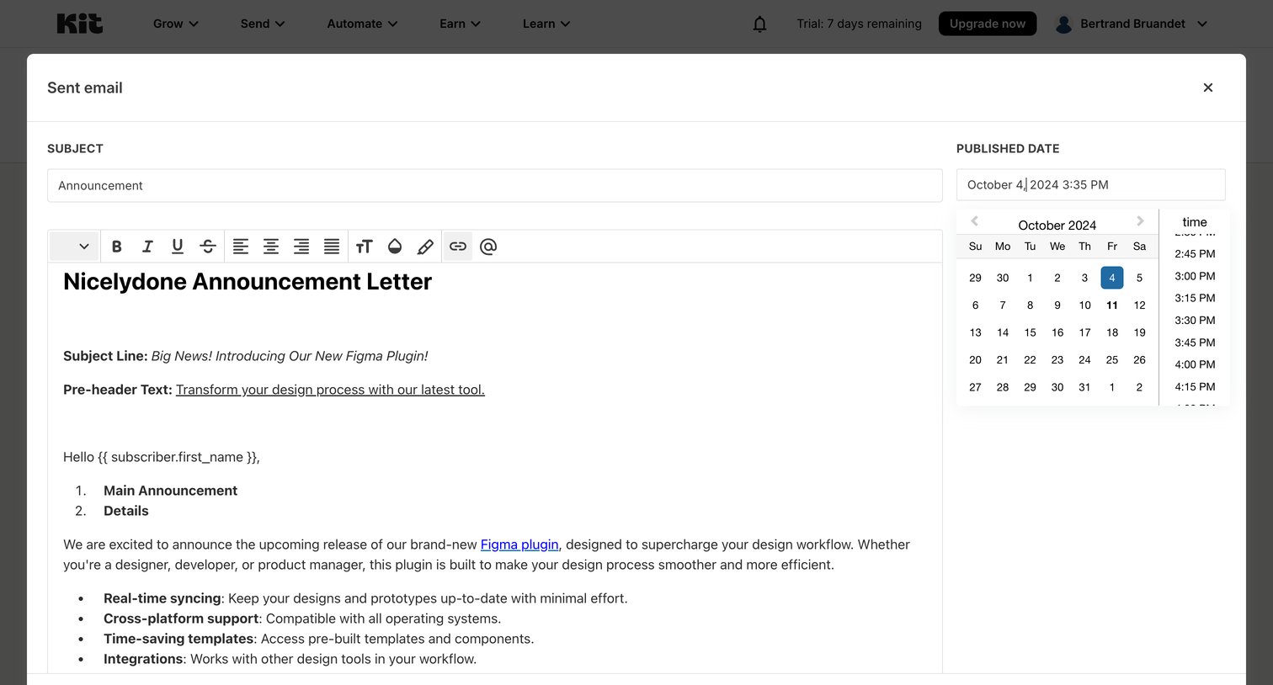Open the paragraph style dropdown
Image resolution: width=1273 pixels, height=685 pixels.
pos(73,247)
